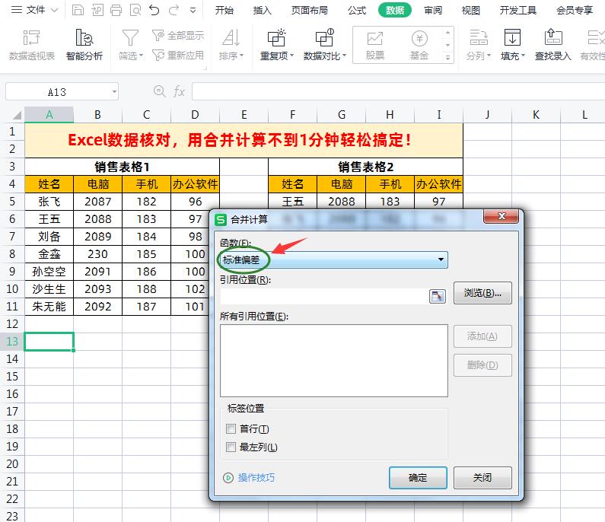Click the range selector collapse icon

[437, 296]
